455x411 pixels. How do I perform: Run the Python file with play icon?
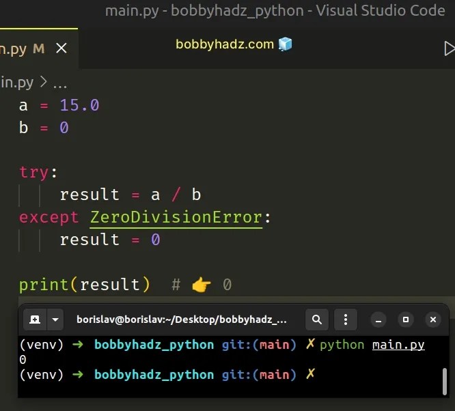point(450,48)
